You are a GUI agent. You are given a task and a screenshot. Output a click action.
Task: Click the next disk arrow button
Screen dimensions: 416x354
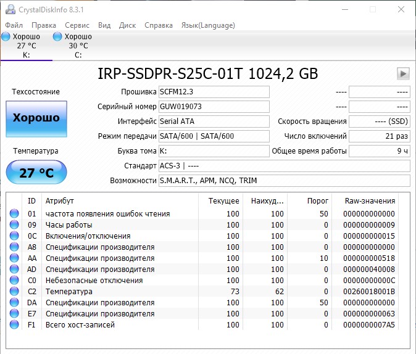pyautogui.click(x=403, y=74)
